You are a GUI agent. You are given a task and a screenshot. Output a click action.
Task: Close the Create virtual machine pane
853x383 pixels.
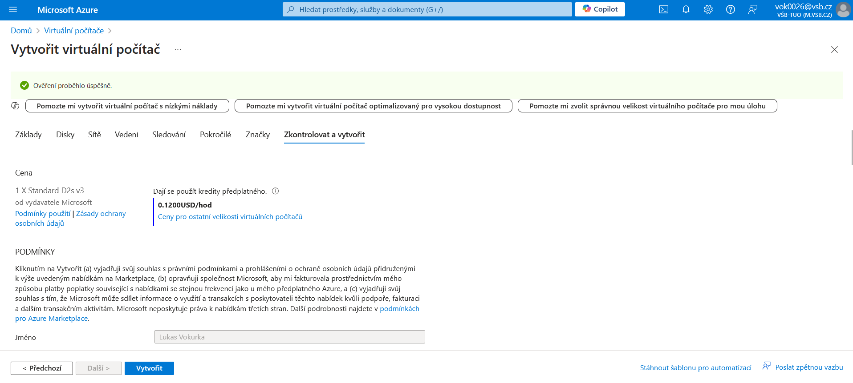(835, 49)
